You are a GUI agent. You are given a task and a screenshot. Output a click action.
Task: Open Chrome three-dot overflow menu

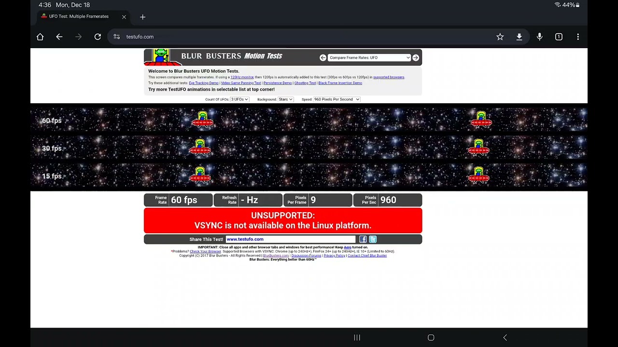[578, 37]
